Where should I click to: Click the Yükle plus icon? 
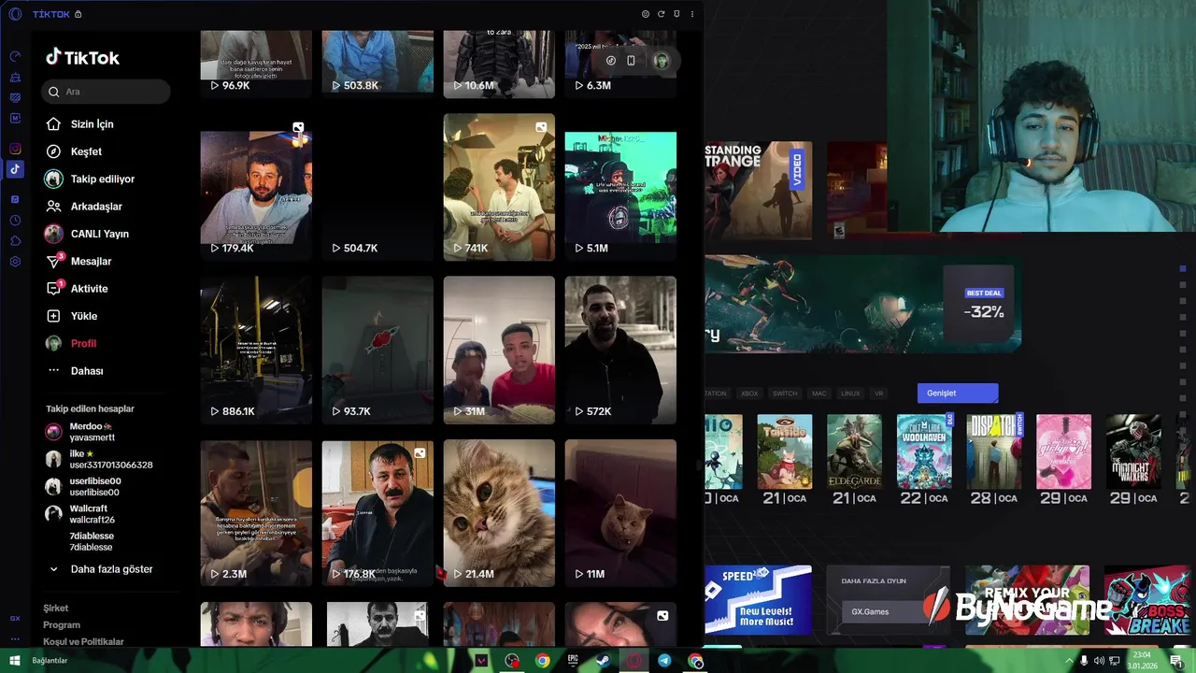tap(53, 316)
